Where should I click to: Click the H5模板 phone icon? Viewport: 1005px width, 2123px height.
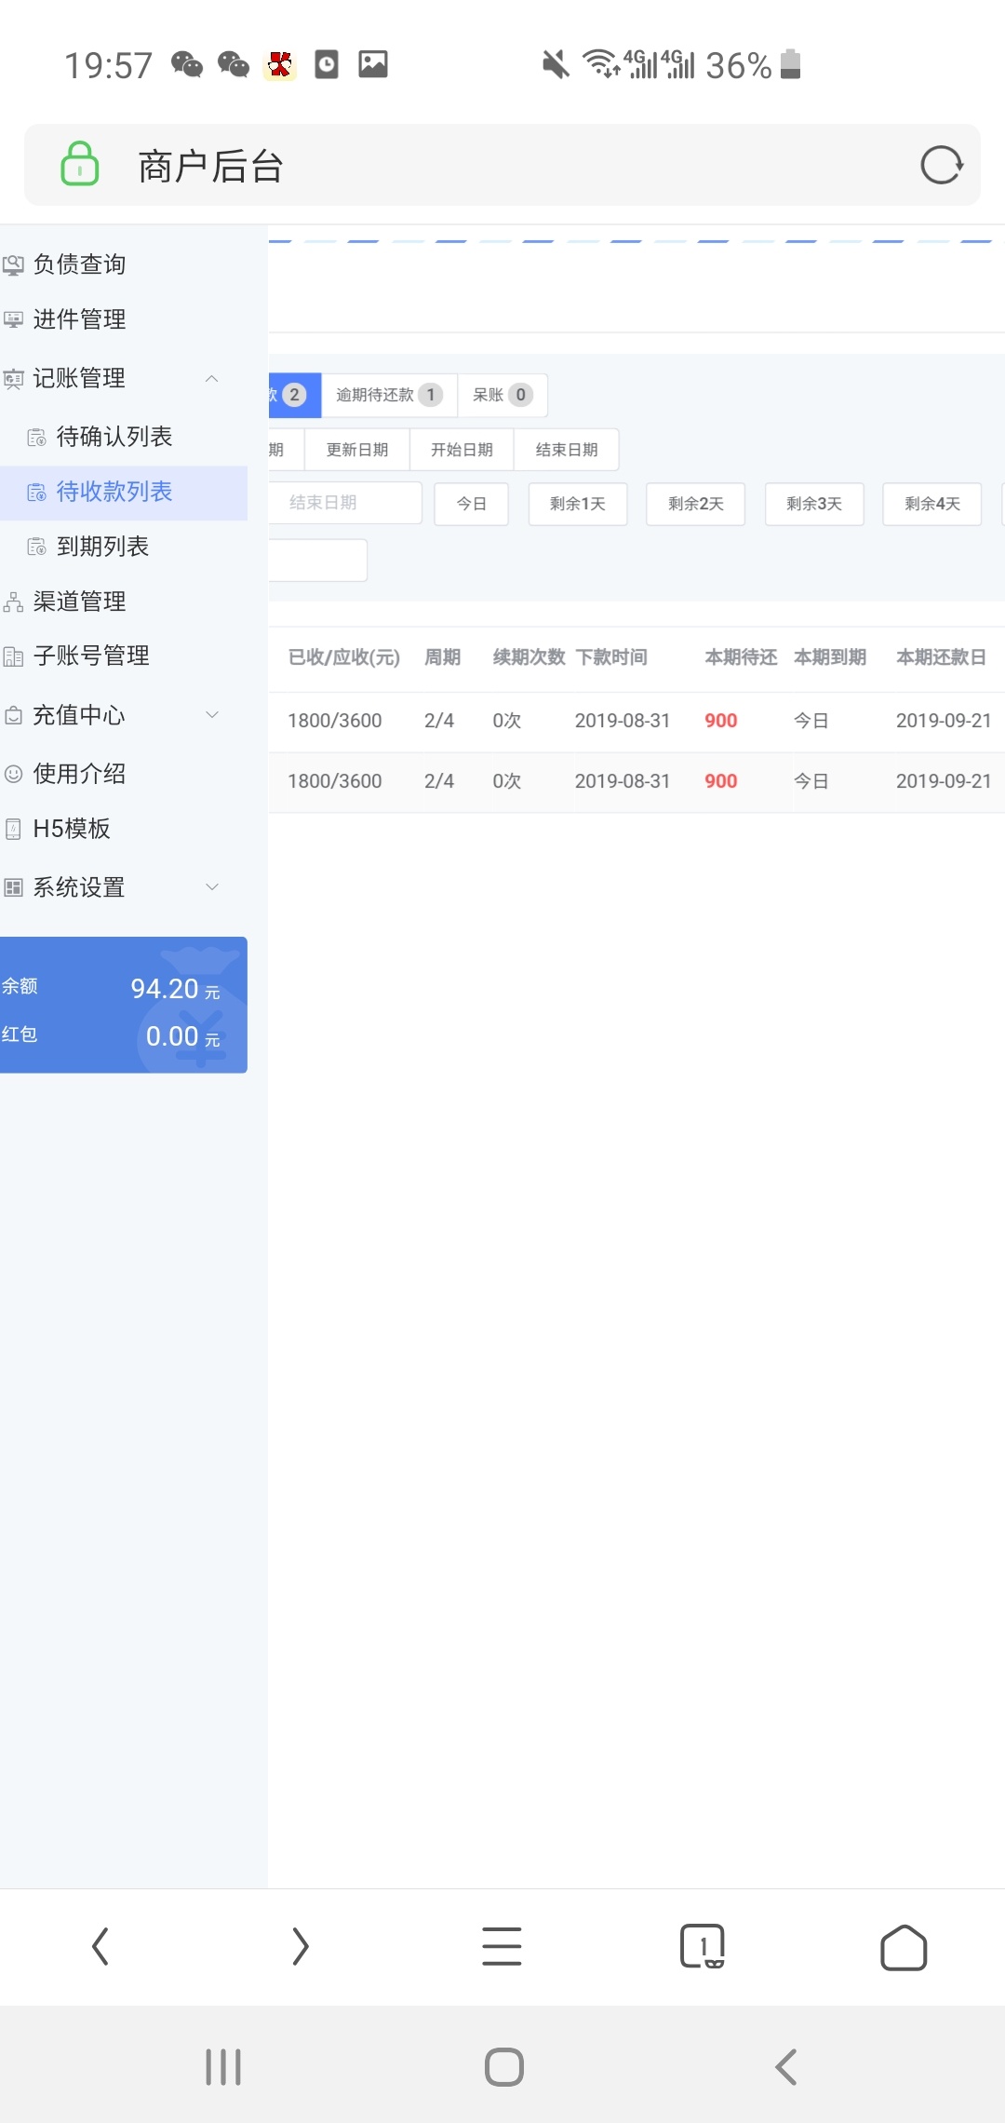tap(13, 829)
